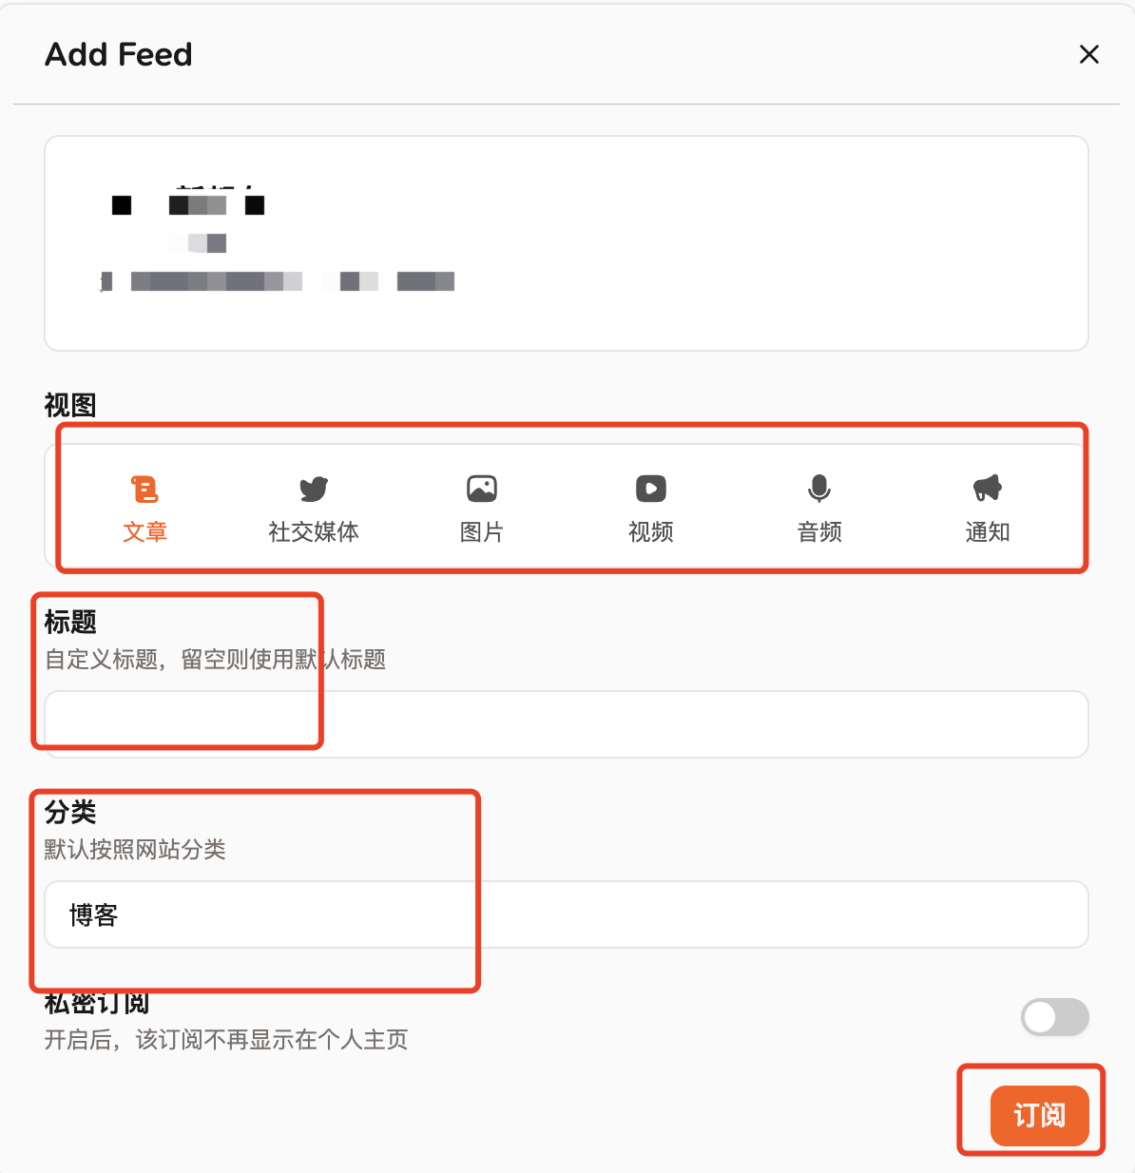Select the 视频 videos view icon
1135x1173 pixels.
click(650, 507)
